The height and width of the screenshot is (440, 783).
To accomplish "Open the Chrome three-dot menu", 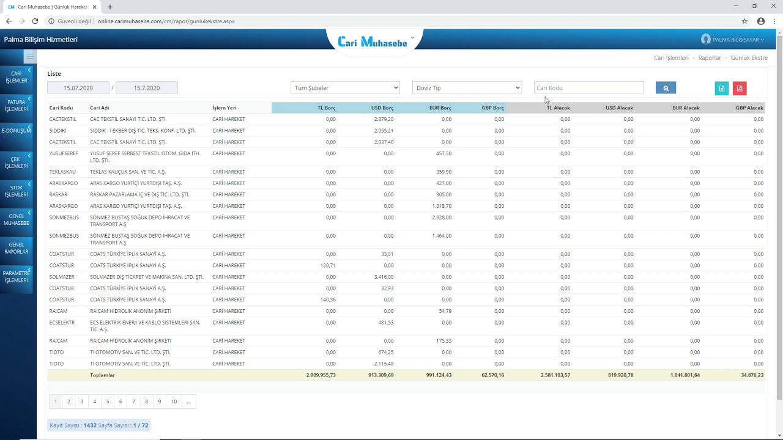I will click(x=774, y=21).
